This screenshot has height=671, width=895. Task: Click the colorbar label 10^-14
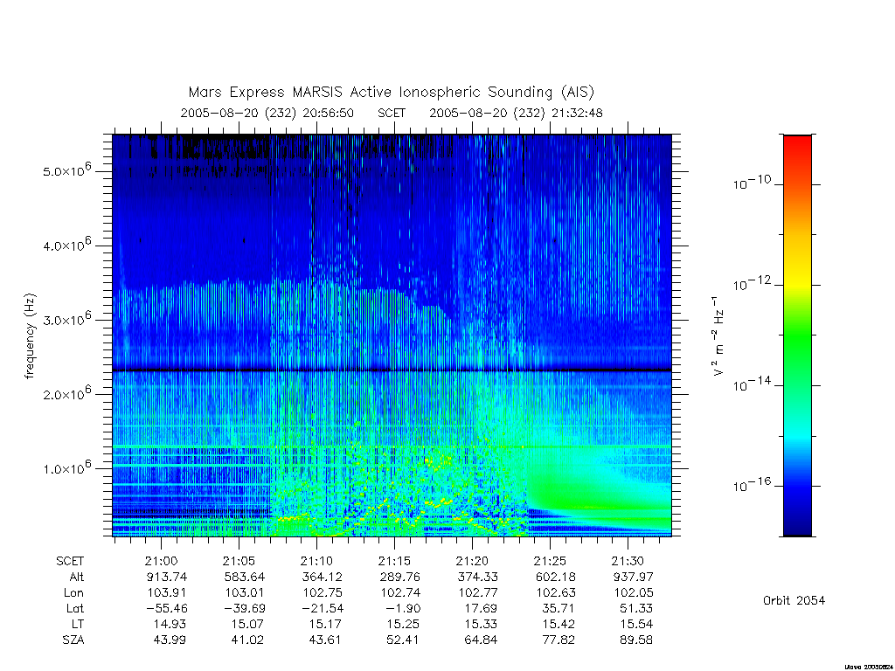point(752,384)
